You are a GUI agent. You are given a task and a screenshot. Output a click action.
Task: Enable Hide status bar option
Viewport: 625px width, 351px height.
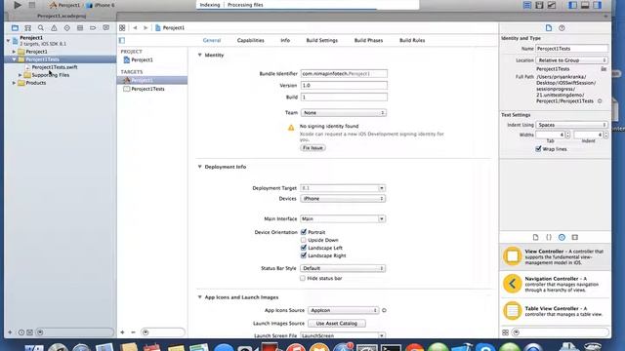303,278
